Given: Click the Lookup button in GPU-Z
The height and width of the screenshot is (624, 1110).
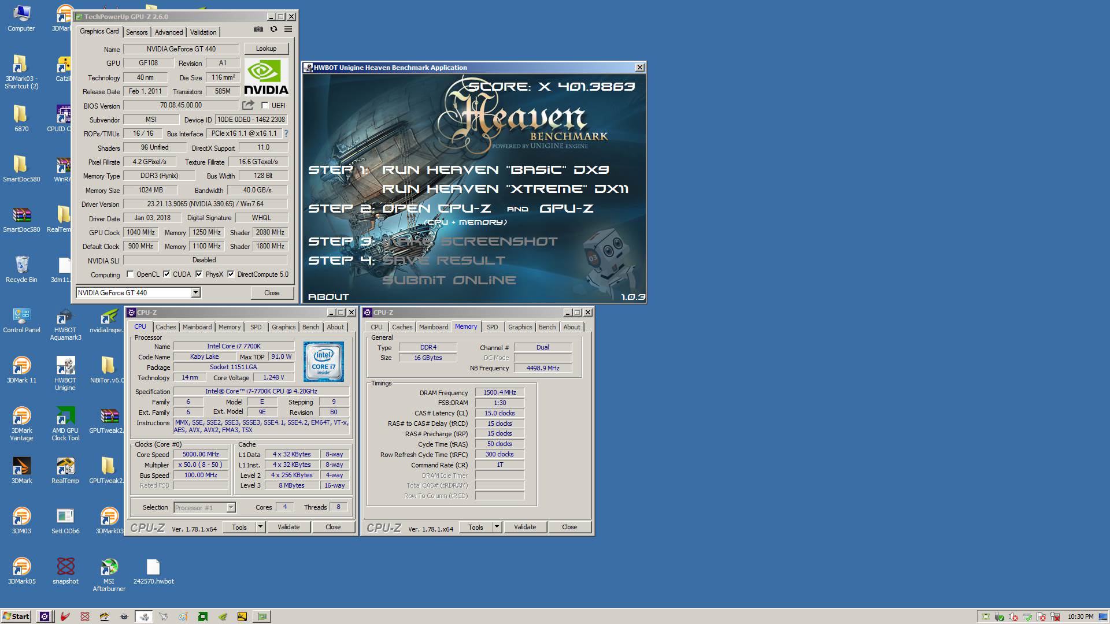Looking at the screenshot, I should 266,49.
